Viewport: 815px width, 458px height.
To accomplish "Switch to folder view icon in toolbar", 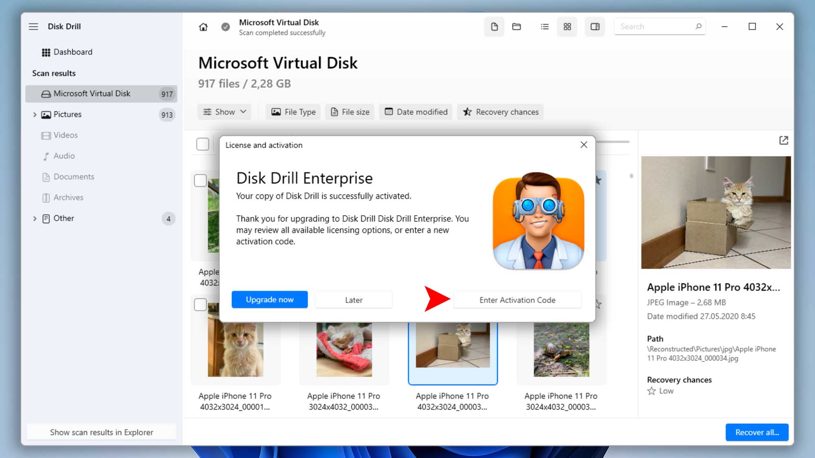I will pyautogui.click(x=516, y=27).
